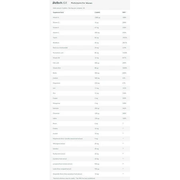
Task: Click the nutrient reference value footnote
Action: 74,178
